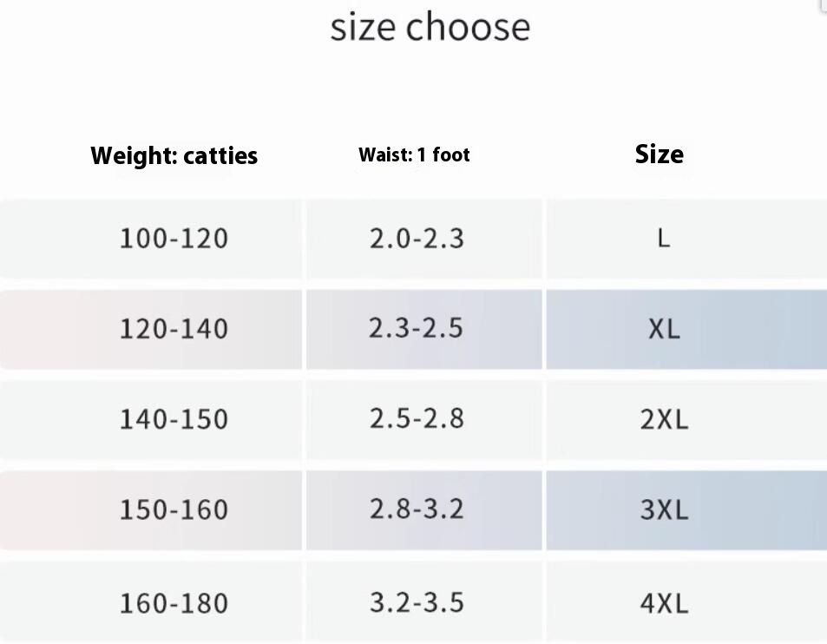Click the 3.2-3.5 waist cell

417,601
